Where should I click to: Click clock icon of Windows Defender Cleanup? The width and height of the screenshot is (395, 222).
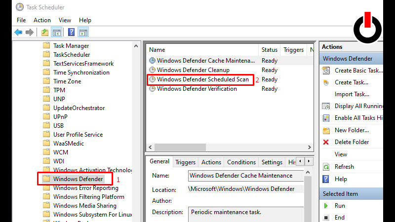(x=152, y=70)
